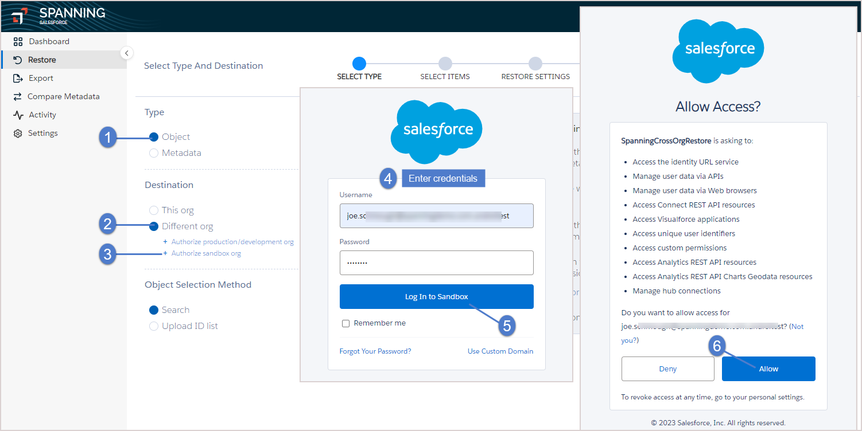The height and width of the screenshot is (431, 862).
Task: Click into the Username field
Action: point(437,215)
